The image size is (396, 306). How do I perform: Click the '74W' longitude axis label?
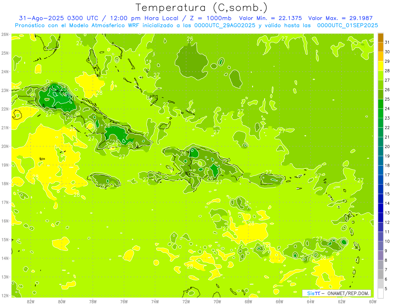click(x=155, y=301)
